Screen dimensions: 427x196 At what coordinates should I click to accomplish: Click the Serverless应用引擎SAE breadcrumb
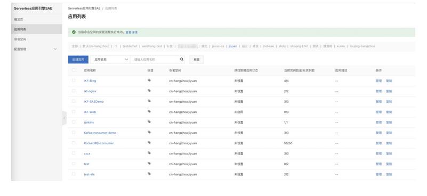pos(84,9)
